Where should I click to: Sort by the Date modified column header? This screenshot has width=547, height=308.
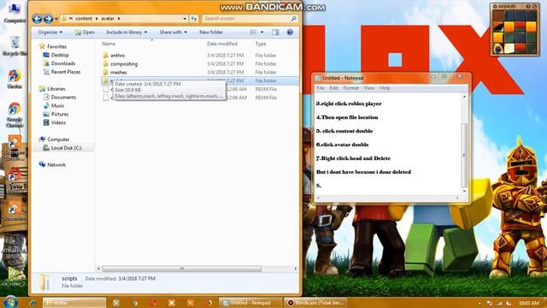coord(222,44)
